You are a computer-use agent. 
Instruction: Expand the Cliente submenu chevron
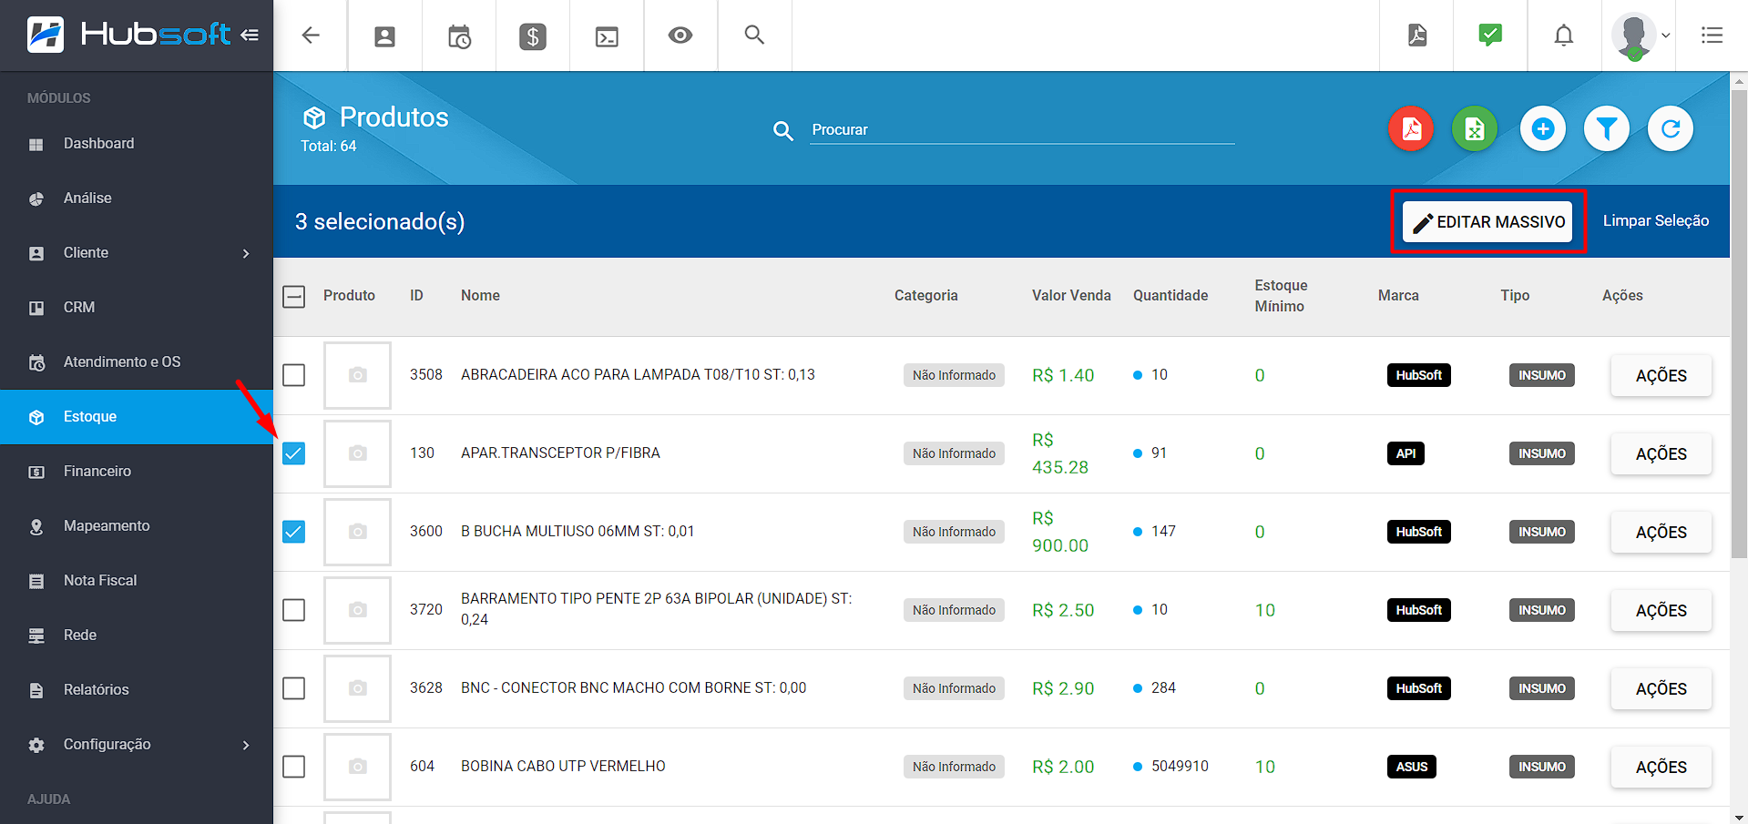tap(246, 253)
